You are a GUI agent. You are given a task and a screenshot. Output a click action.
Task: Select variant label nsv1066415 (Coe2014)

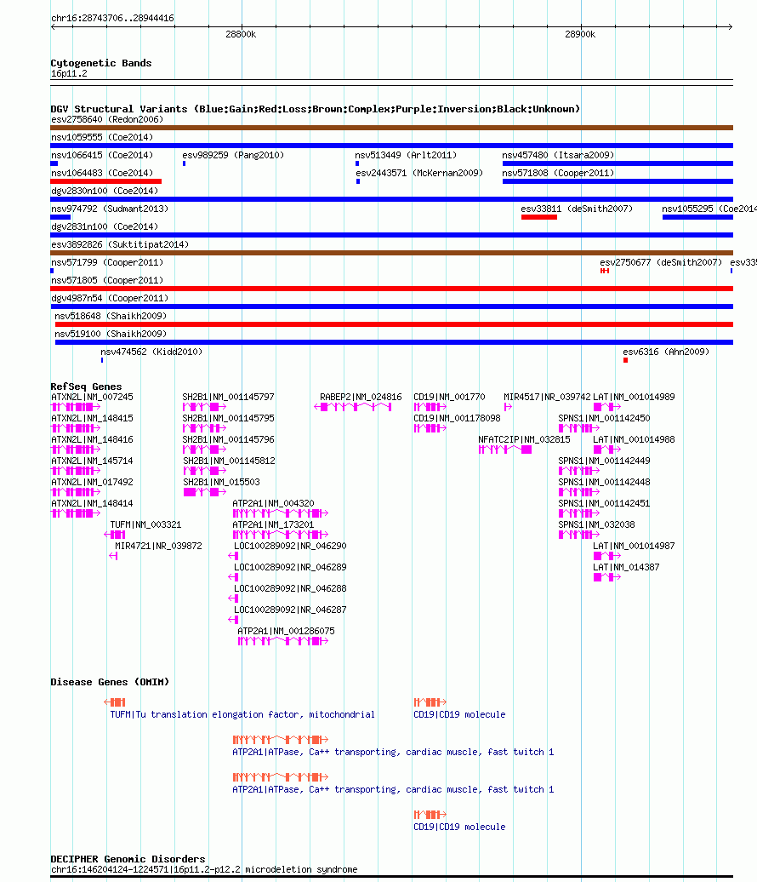102,155
